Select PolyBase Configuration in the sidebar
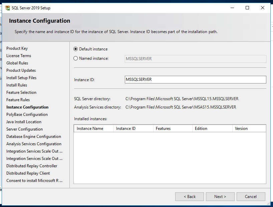273x207 pixels. coord(27,115)
